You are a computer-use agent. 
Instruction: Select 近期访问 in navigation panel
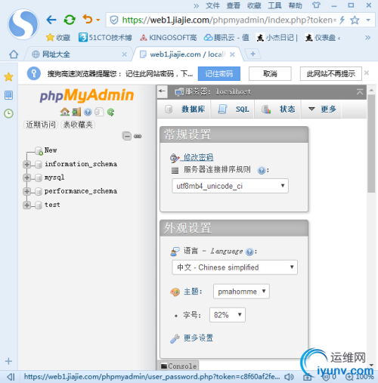pyautogui.click(x=41, y=125)
